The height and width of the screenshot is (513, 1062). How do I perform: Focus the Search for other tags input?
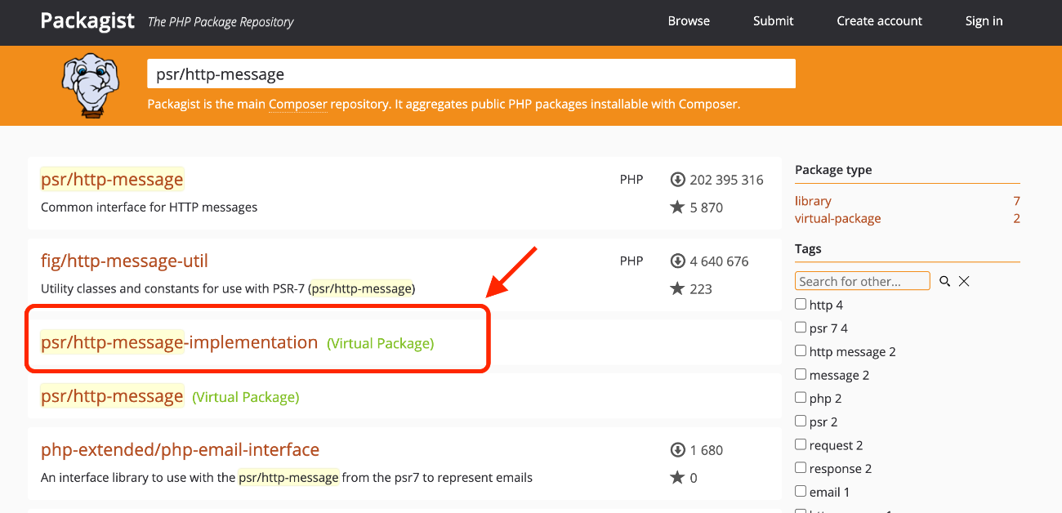point(862,281)
